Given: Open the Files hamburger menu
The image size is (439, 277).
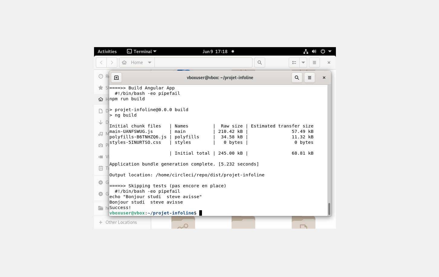Looking at the screenshot, I should tap(314, 63).
